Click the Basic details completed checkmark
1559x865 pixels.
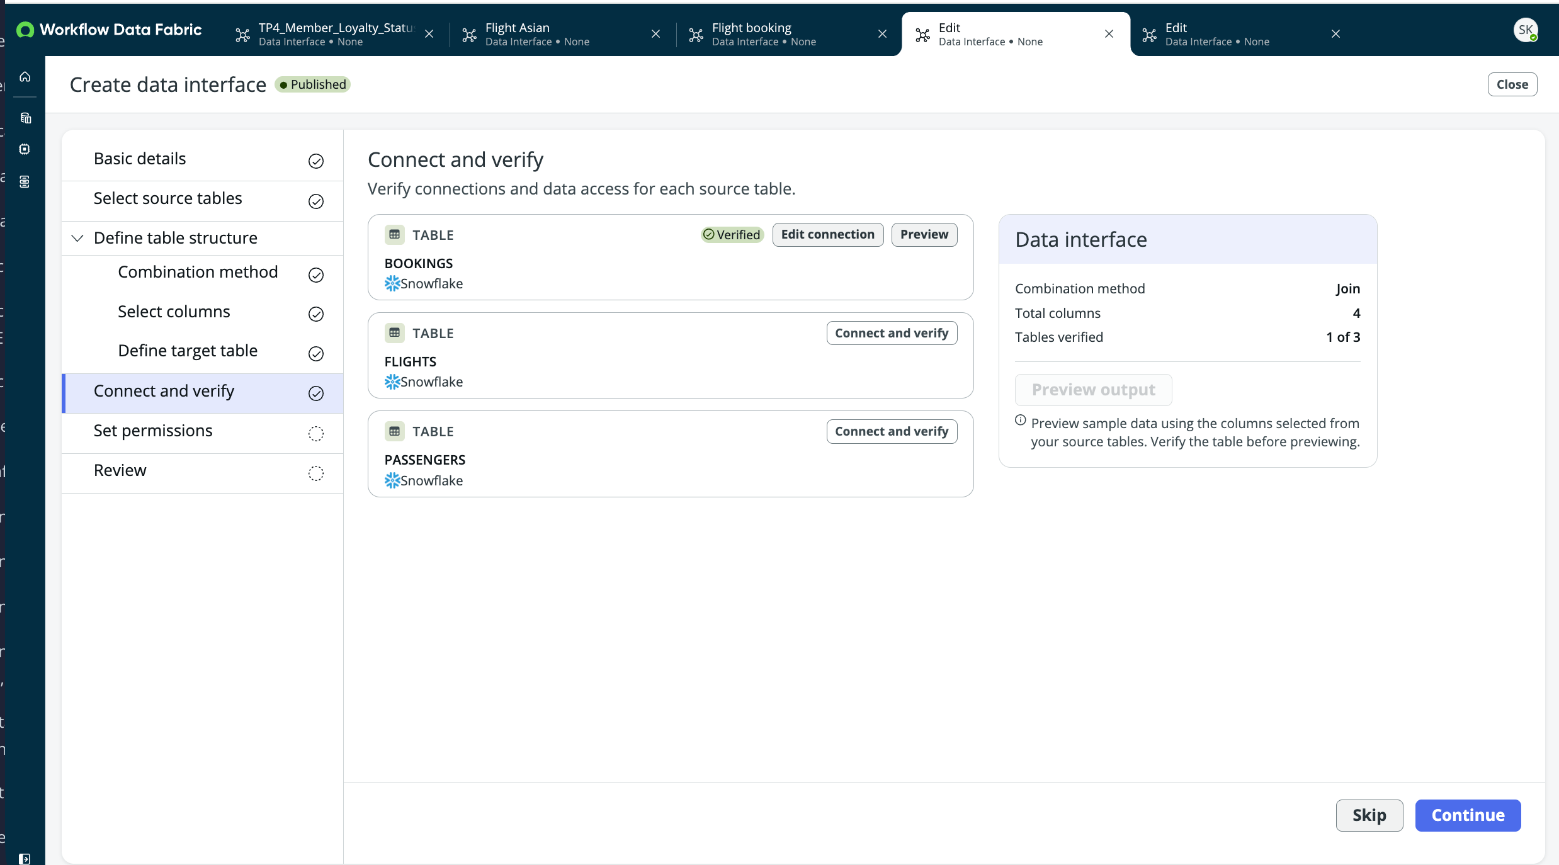pos(316,161)
